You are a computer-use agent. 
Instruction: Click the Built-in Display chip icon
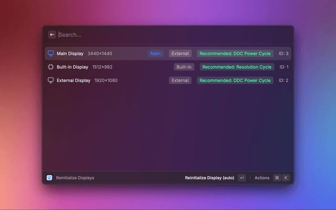pos(51,67)
